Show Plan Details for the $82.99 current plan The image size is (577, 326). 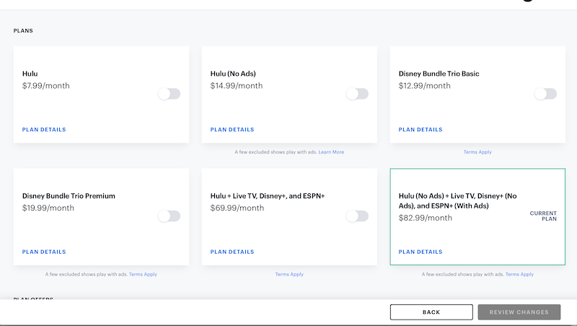420,252
